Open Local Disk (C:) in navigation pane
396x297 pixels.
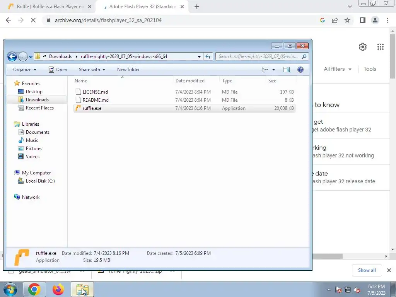40,181
